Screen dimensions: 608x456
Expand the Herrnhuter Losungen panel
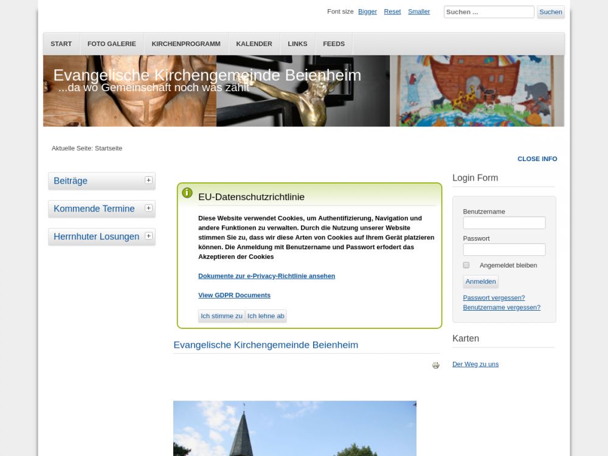(148, 236)
